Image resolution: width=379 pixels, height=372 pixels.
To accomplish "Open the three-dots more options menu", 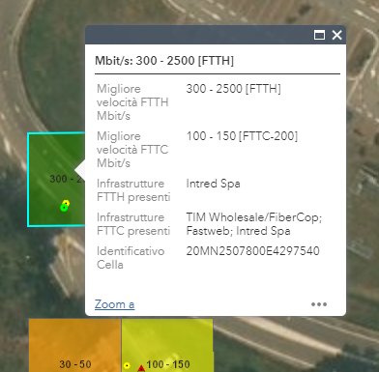I will [x=319, y=304].
